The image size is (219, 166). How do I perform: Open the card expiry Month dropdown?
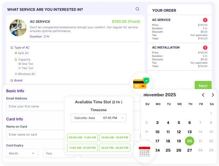[22, 153]
